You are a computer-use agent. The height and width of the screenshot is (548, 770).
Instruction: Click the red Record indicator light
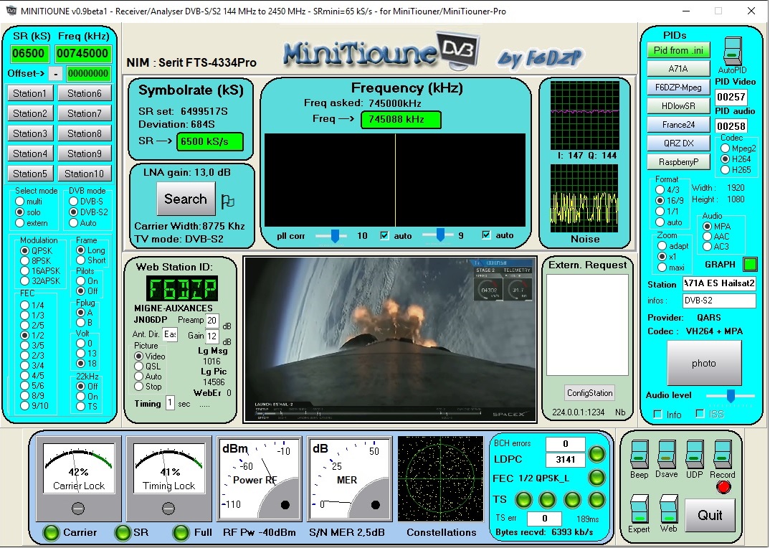coord(723,487)
